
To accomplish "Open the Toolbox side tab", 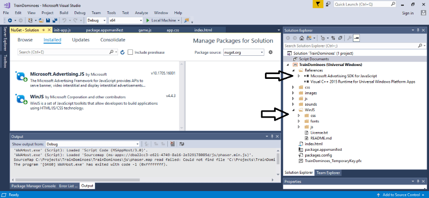I will (5, 61).
